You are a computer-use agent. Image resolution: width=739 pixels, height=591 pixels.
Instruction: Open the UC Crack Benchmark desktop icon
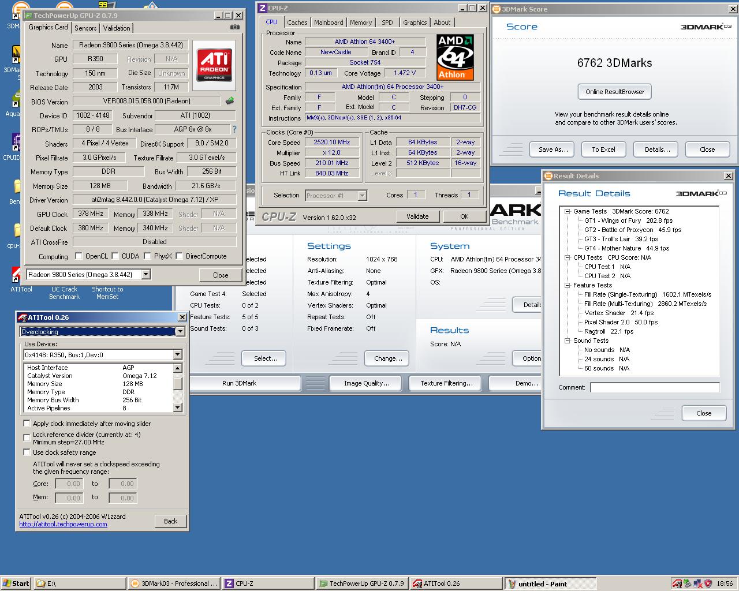64,293
